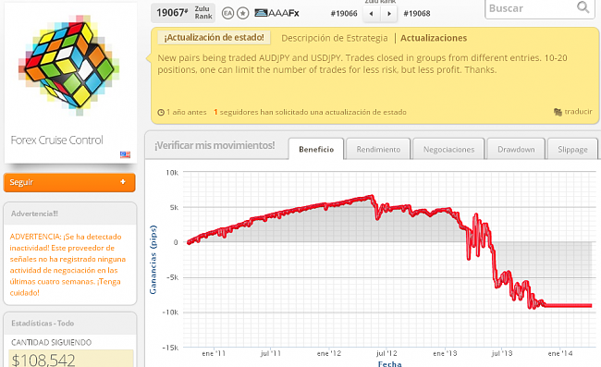Click the $108,542 following amount
The width and height of the screenshot is (601, 367).
(43, 360)
